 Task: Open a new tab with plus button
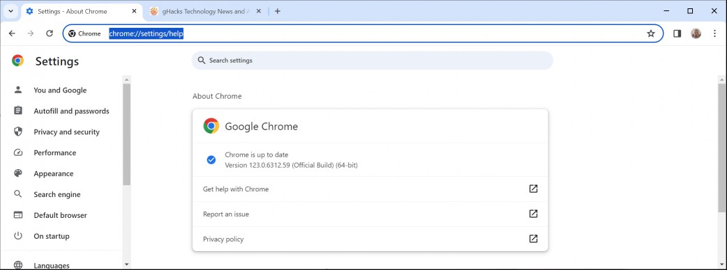coord(277,11)
